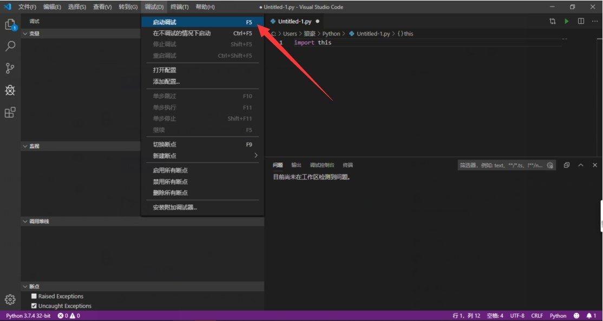603x321 pixels.
Task: Open the 转到(G) menu
Action: click(x=128, y=7)
